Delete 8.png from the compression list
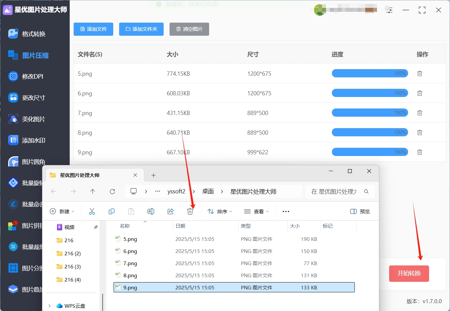 click(420, 132)
